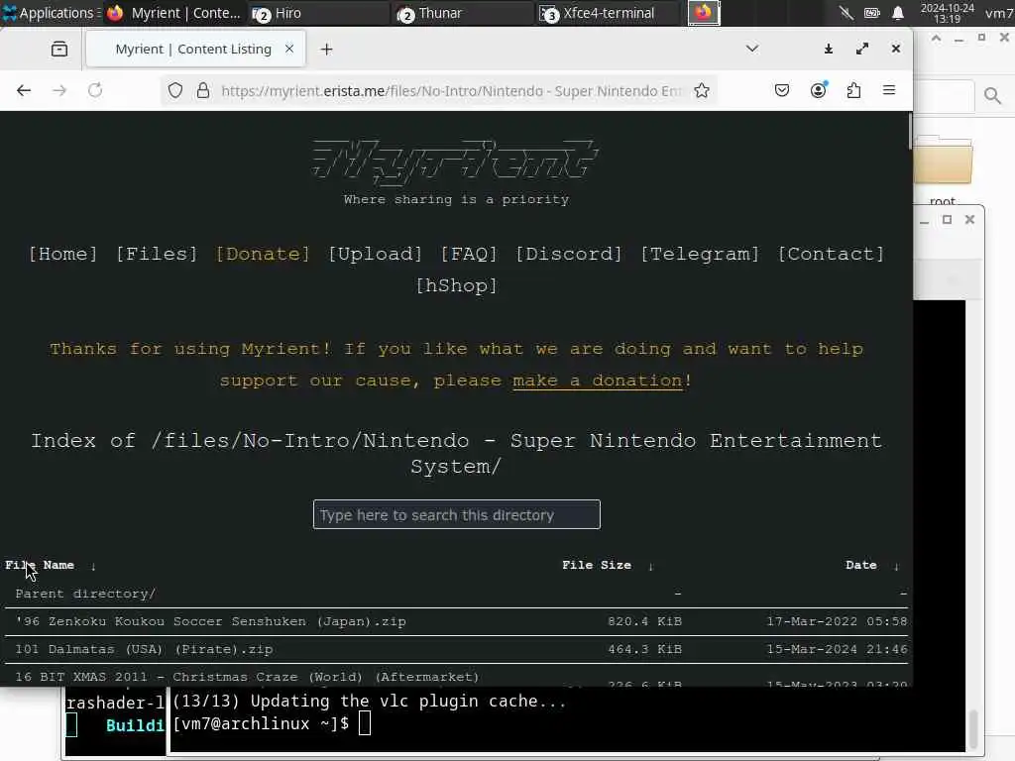The image size is (1015, 761).
Task: Click the date and time clock
Action: click(x=947, y=13)
